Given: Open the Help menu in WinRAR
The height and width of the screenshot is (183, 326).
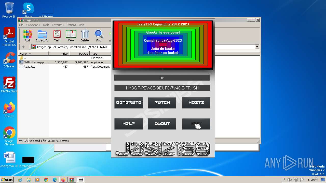Looking at the screenshot, I should click(x=81, y=25).
